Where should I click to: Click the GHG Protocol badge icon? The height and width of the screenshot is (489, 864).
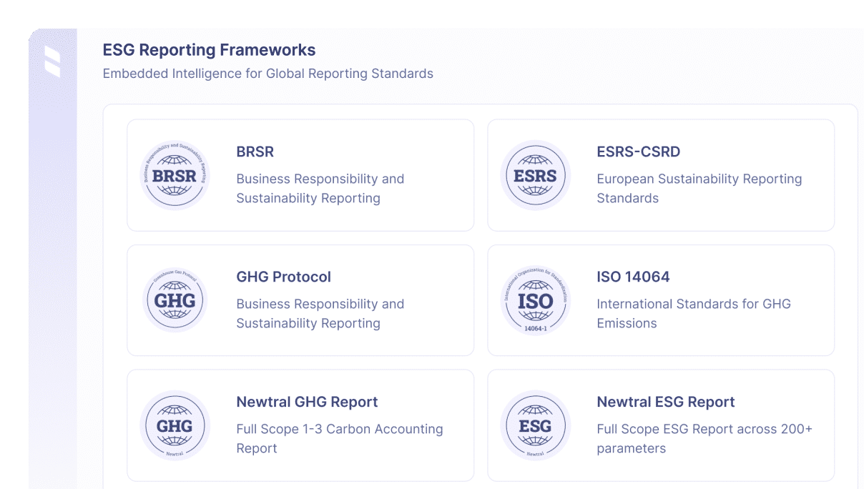175,300
